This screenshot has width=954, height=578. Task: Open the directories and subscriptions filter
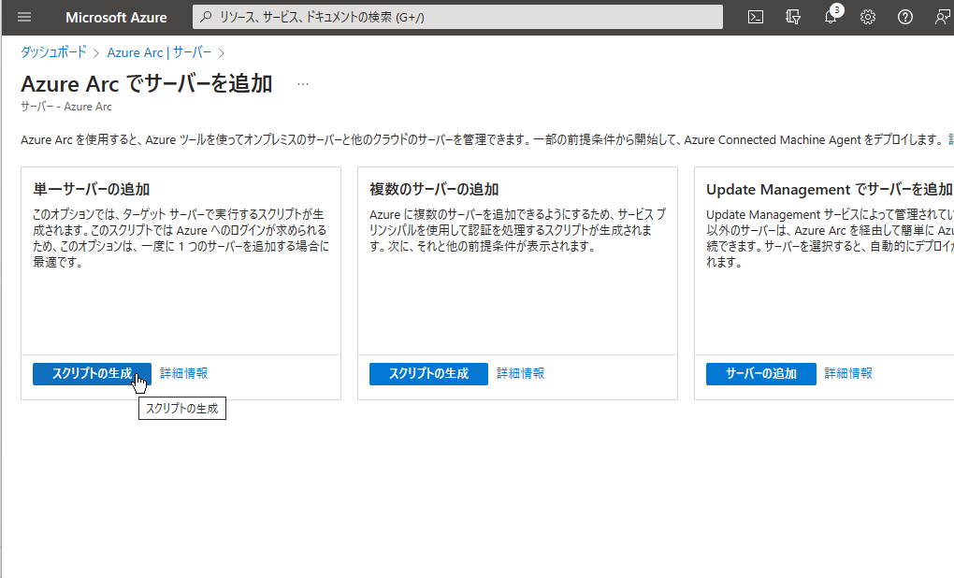click(x=793, y=17)
